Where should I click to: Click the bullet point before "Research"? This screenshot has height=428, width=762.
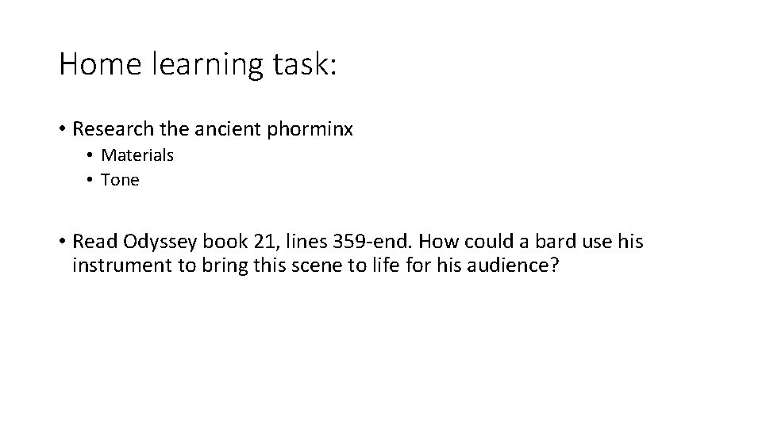62,129
